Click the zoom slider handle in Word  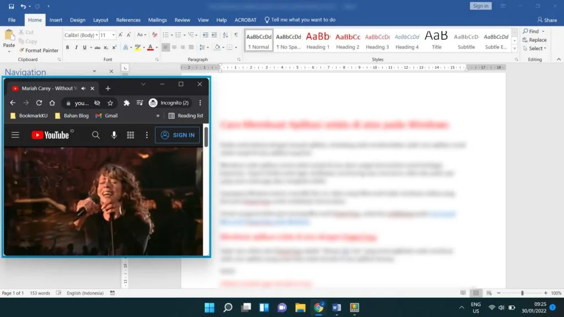(x=522, y=293)
